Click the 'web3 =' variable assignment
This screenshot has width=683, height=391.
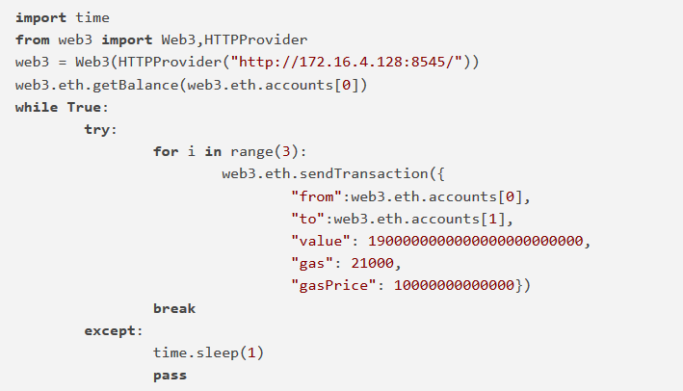[41, 63]
